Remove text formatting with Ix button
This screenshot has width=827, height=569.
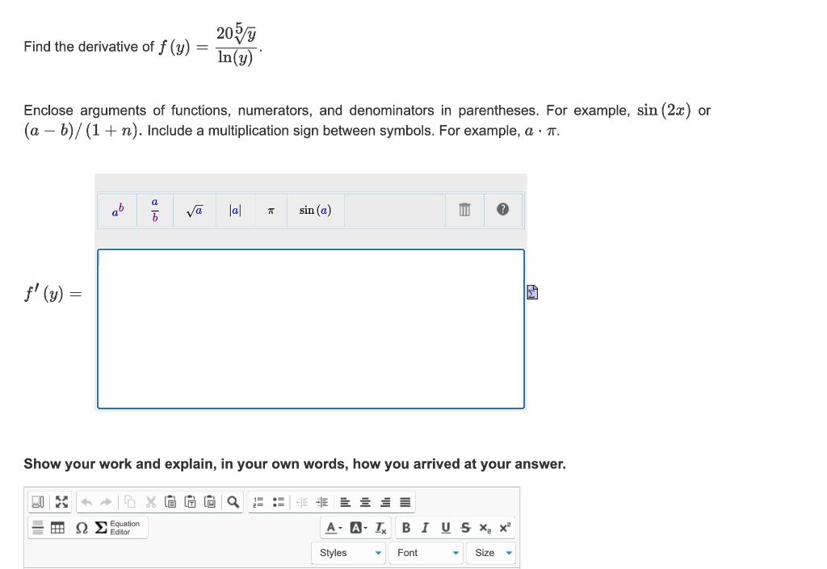click(x=378, y=528)
